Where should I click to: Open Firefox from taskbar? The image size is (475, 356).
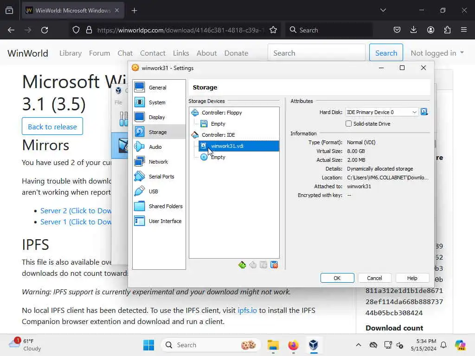(293, 345)
